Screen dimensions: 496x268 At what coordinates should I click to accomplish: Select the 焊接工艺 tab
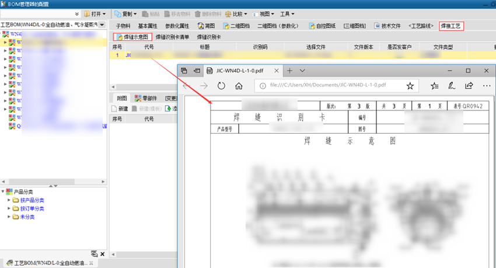click(451, 26)
